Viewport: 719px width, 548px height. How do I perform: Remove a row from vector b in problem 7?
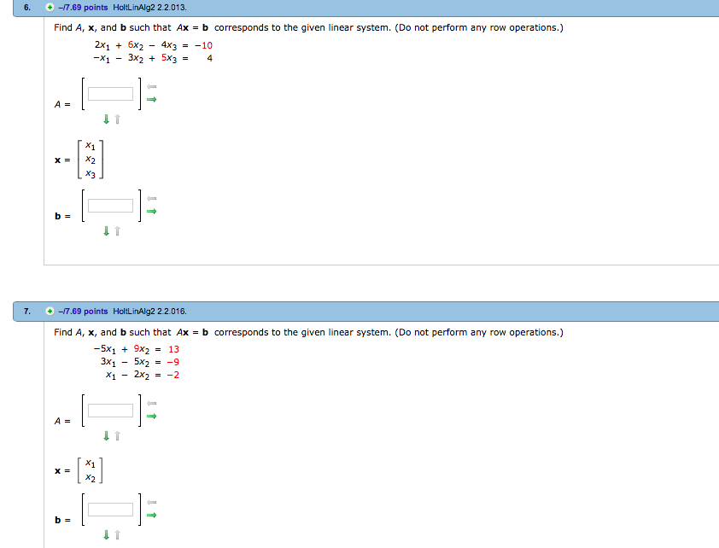(x=116, y=535)
